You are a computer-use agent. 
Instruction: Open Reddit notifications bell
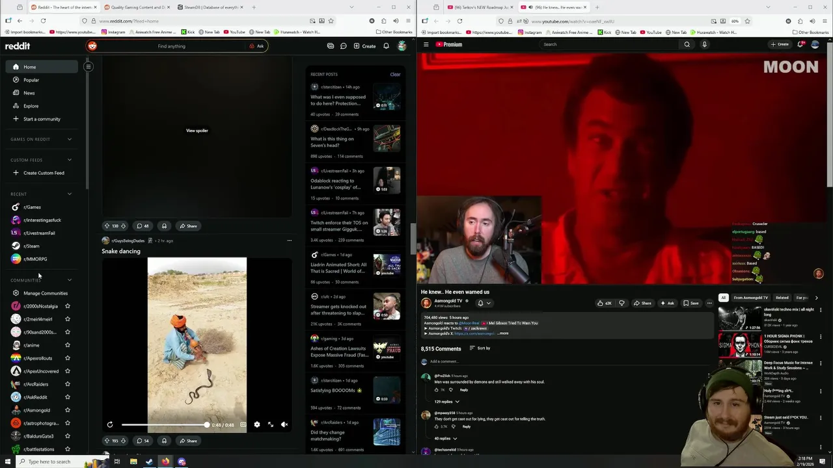pos(386,46)
